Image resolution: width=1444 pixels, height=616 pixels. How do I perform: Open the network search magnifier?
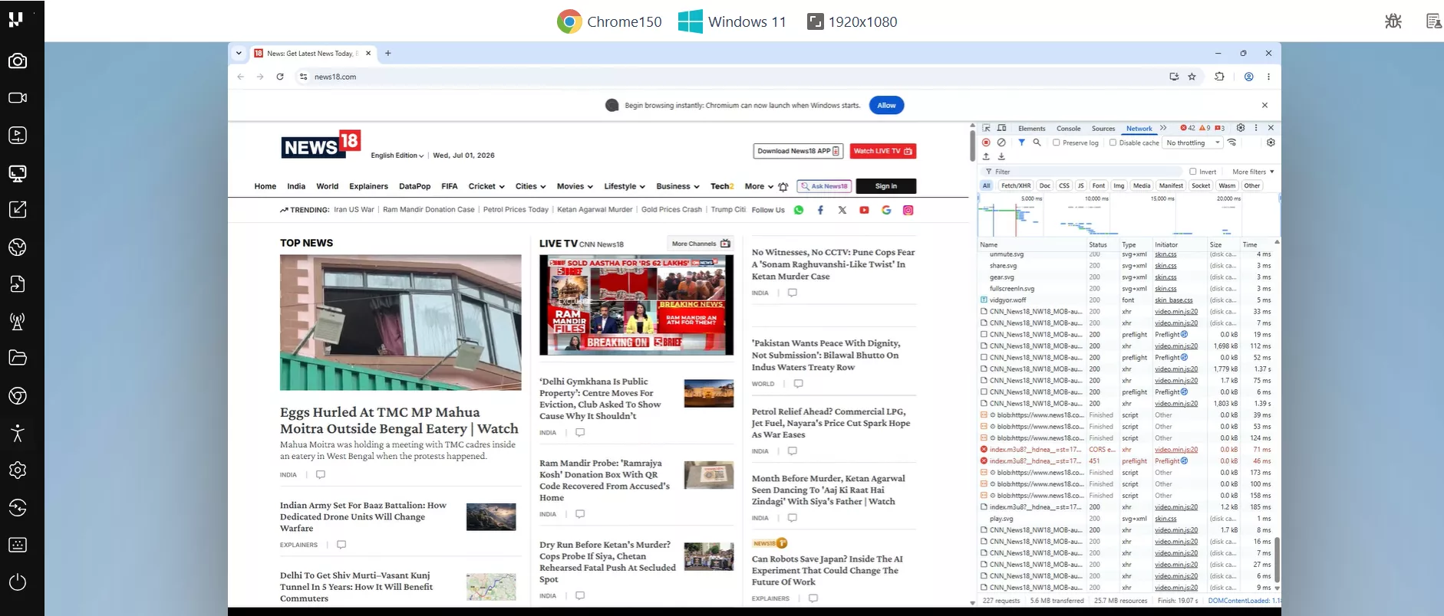(x=1037, y=143)
